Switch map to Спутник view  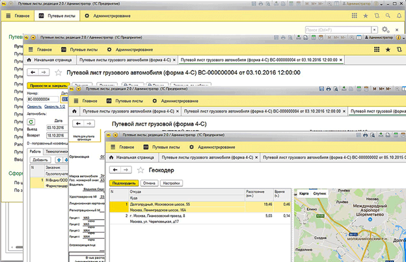319,193
